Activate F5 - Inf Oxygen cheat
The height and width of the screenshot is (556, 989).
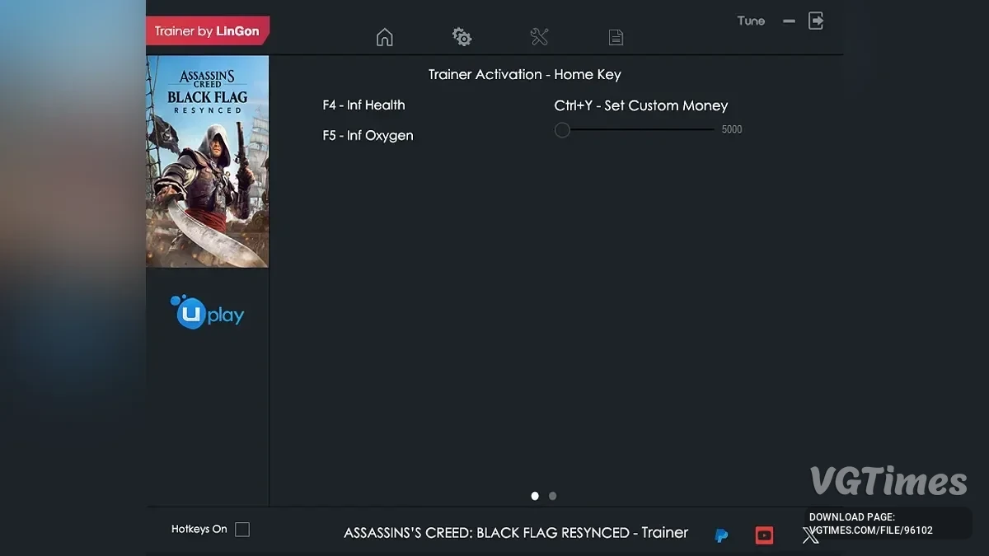pos(368,135)
